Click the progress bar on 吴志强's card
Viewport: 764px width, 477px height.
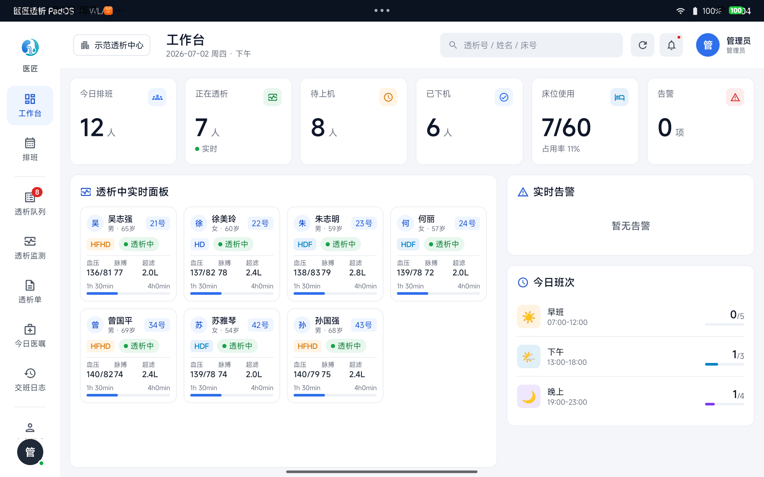tap(128, 293)
